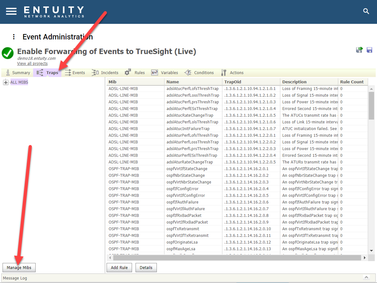The height and width of the screenshot is (283, 377).
Task: Click the horizontal scrollbar right arrow
Action: (x=365, y=258)
